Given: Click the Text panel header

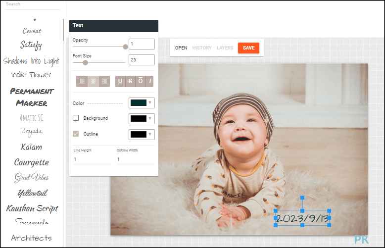Looking at the screenshot, I should pyautogui.click(x=114, y=26).
